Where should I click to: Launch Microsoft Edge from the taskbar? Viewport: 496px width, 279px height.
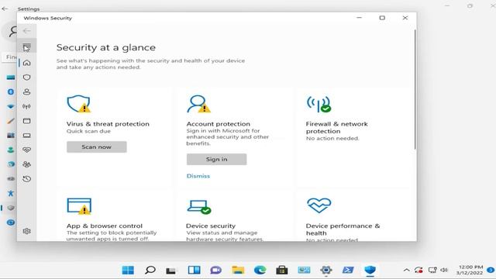pyautogui.click(x=260, y=270)
